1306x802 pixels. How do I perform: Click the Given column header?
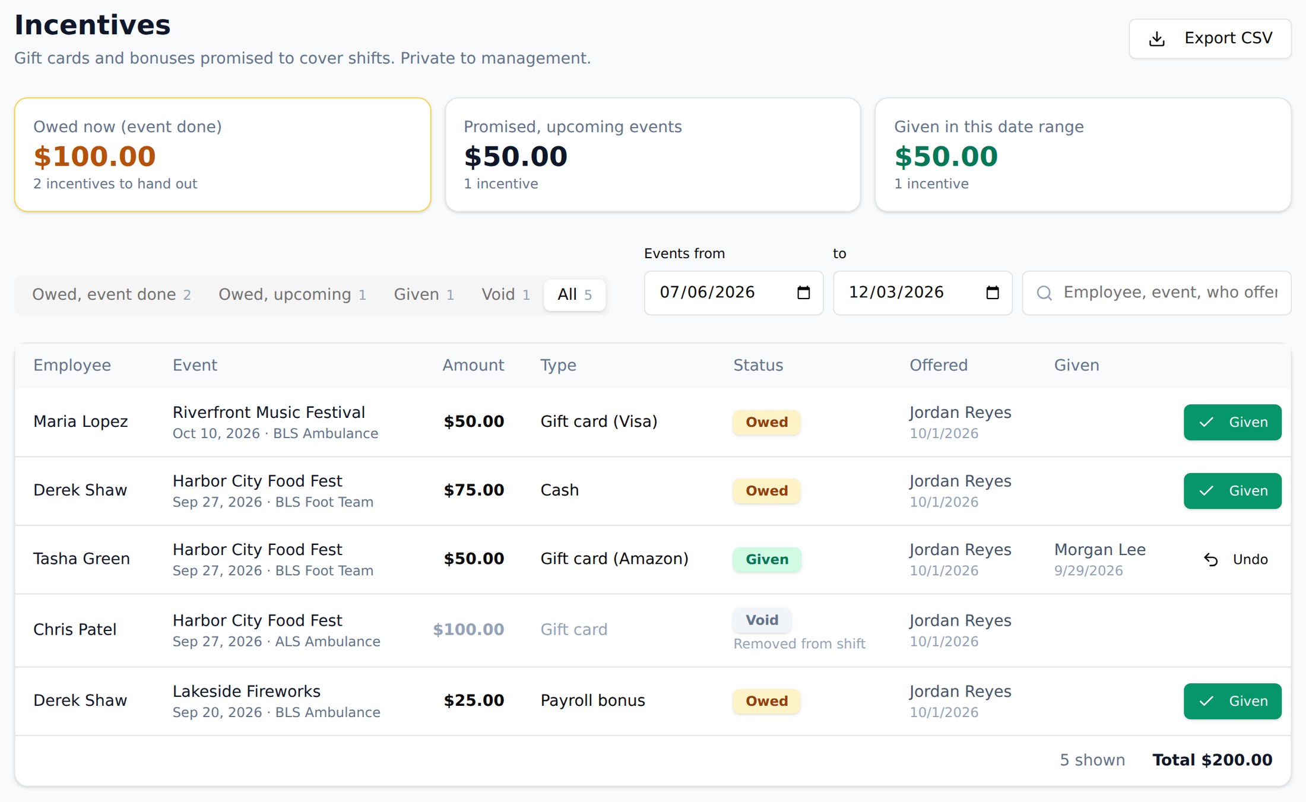coord(1076,365)
